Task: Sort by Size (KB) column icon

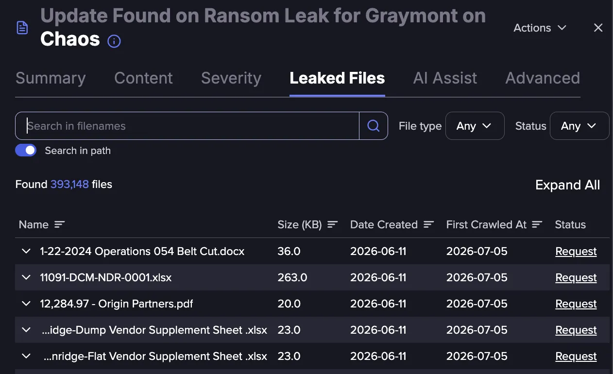Action: (x=332, y=224)
